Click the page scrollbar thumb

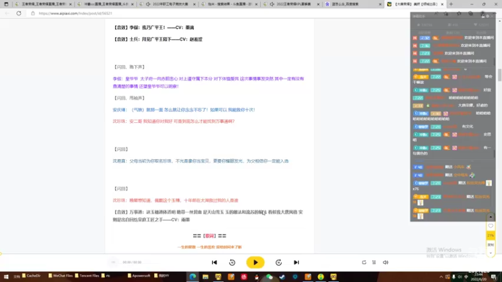coord(499,75)
